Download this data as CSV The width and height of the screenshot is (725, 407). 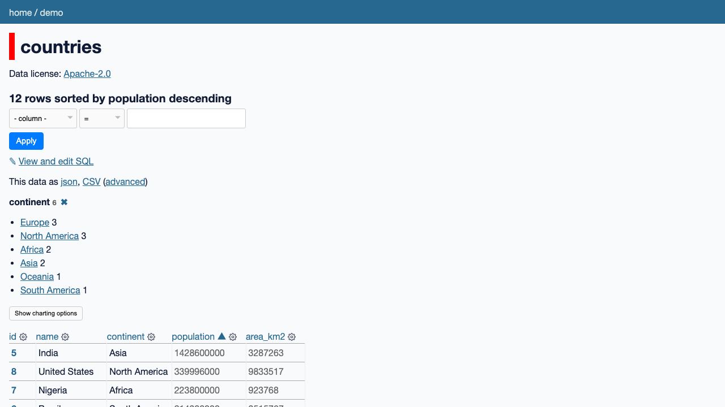(91, 181)
